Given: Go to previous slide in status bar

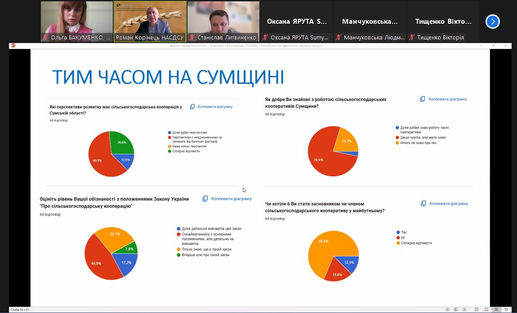Looking at the screenshot, I should [x=448, y=309].
